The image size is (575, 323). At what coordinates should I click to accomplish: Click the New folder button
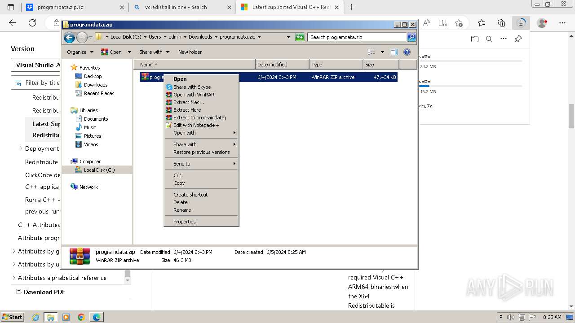click(190, 52)
